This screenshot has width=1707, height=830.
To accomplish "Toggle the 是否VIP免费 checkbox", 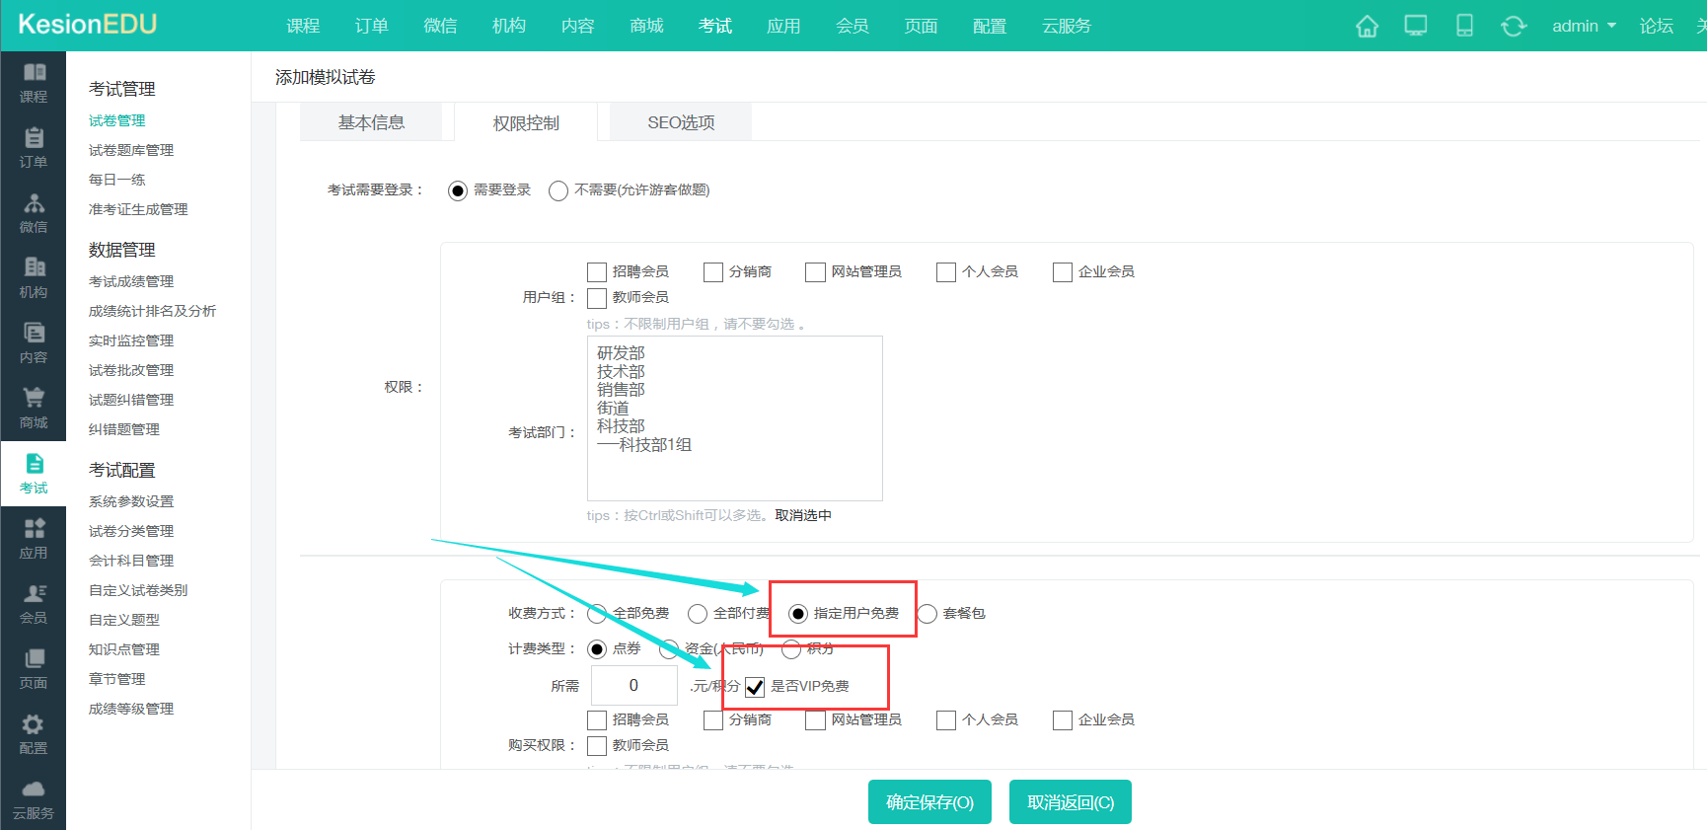I will click(756, 687).
